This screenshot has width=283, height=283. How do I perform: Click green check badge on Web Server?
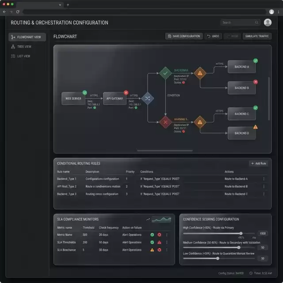click(84, 92)
